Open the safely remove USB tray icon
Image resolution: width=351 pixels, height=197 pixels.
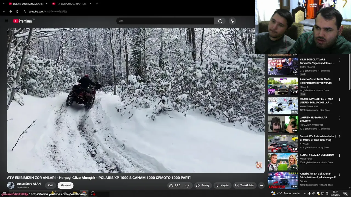pyautogui.click(x=327, y=193)
